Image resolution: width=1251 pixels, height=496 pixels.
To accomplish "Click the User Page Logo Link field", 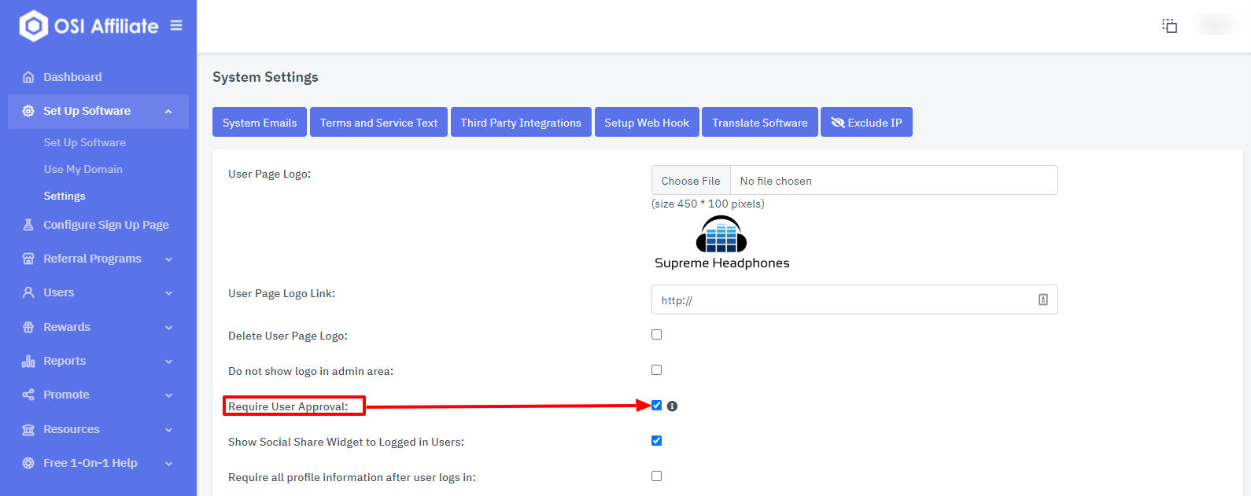I will point(854,299).
